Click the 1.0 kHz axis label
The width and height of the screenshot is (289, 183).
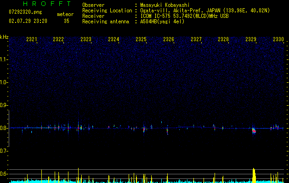click(4, 82)
